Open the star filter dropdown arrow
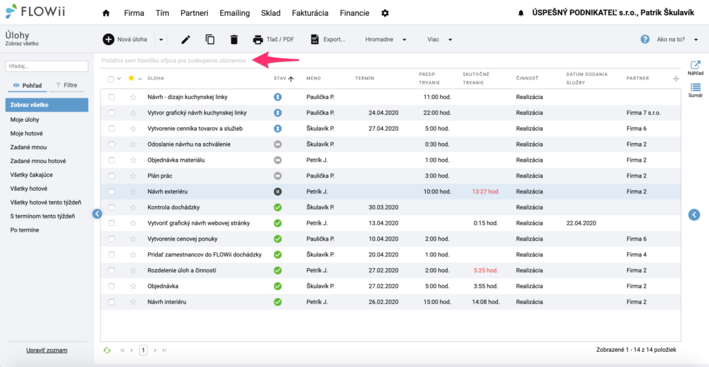The height and width of the screenshot is (367, 709). [140, 79]
